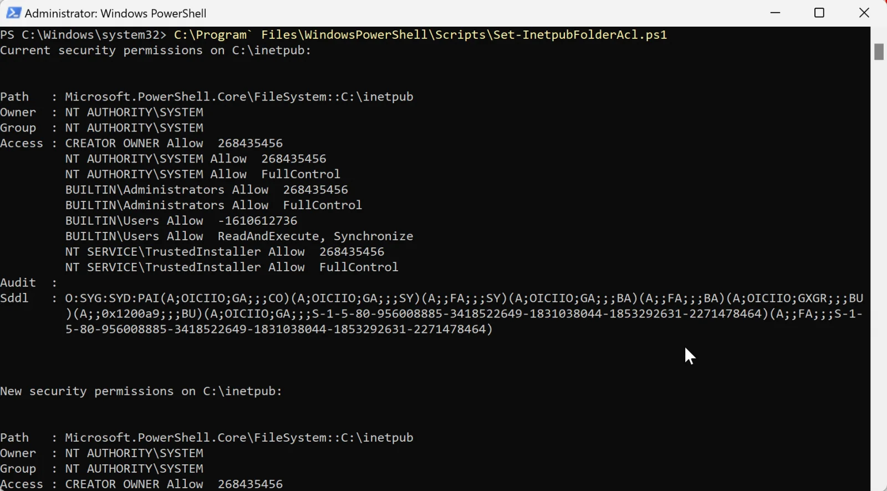This screenshot has height=491, width=887.
Task: Select the TrustedInstaller Allow 268435456 entry
Action: 225,252
